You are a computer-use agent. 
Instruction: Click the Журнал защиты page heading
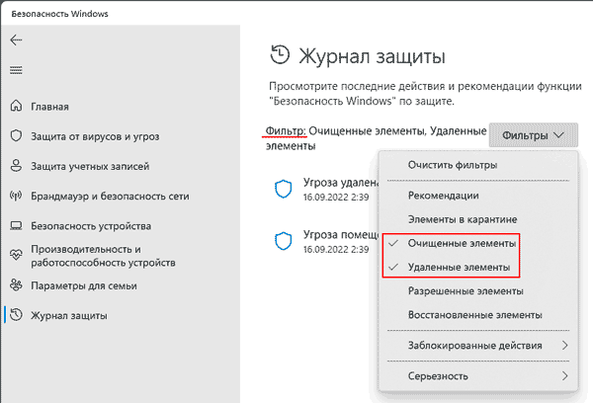(373, 56)
